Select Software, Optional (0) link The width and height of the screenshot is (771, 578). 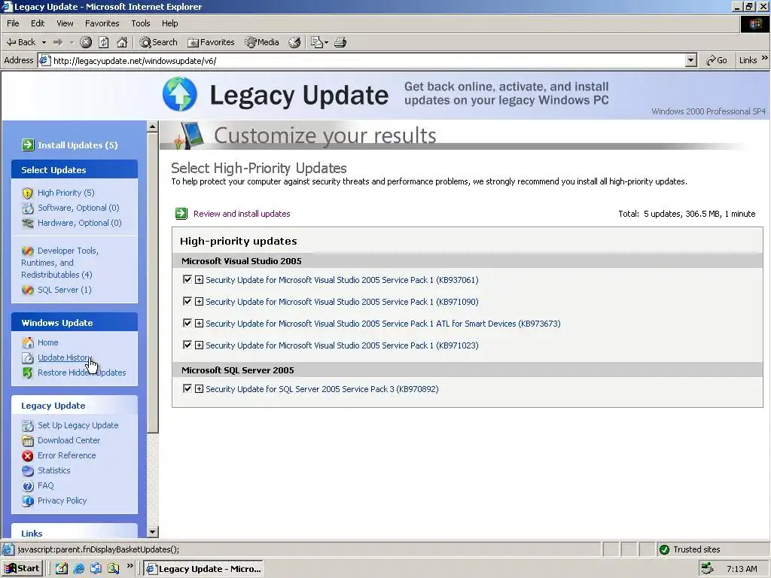[78, 208]
